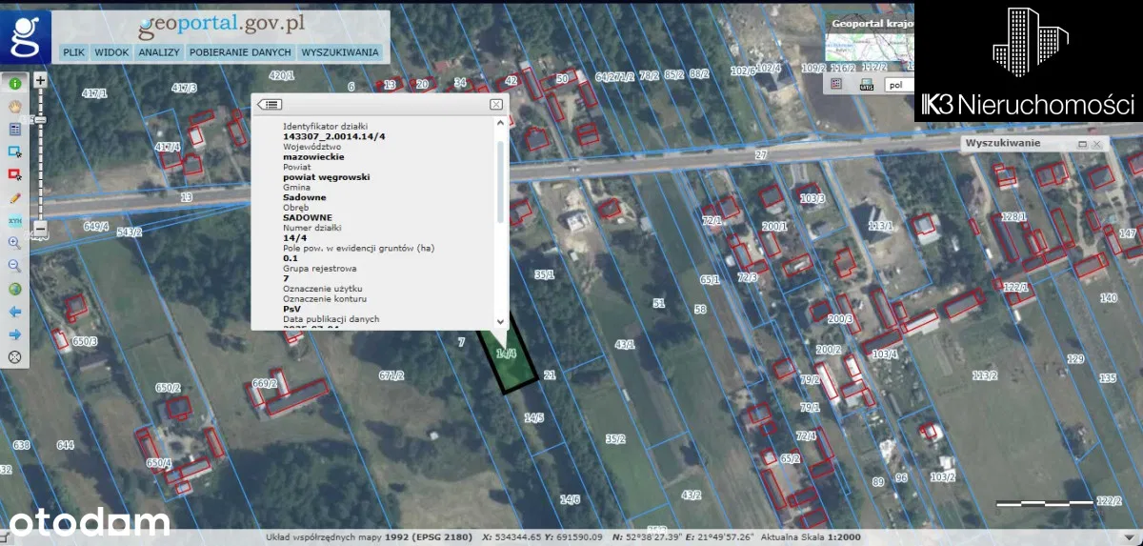Select the blue rectangle selection tool
Image resolution: width=1143 pixels, height=546 pixels.
click(x=15, y=152)
